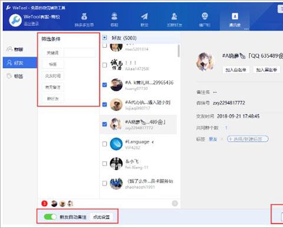Click the add/select tag pill button
Screen dimensions: 283x228
pos(248,139)
